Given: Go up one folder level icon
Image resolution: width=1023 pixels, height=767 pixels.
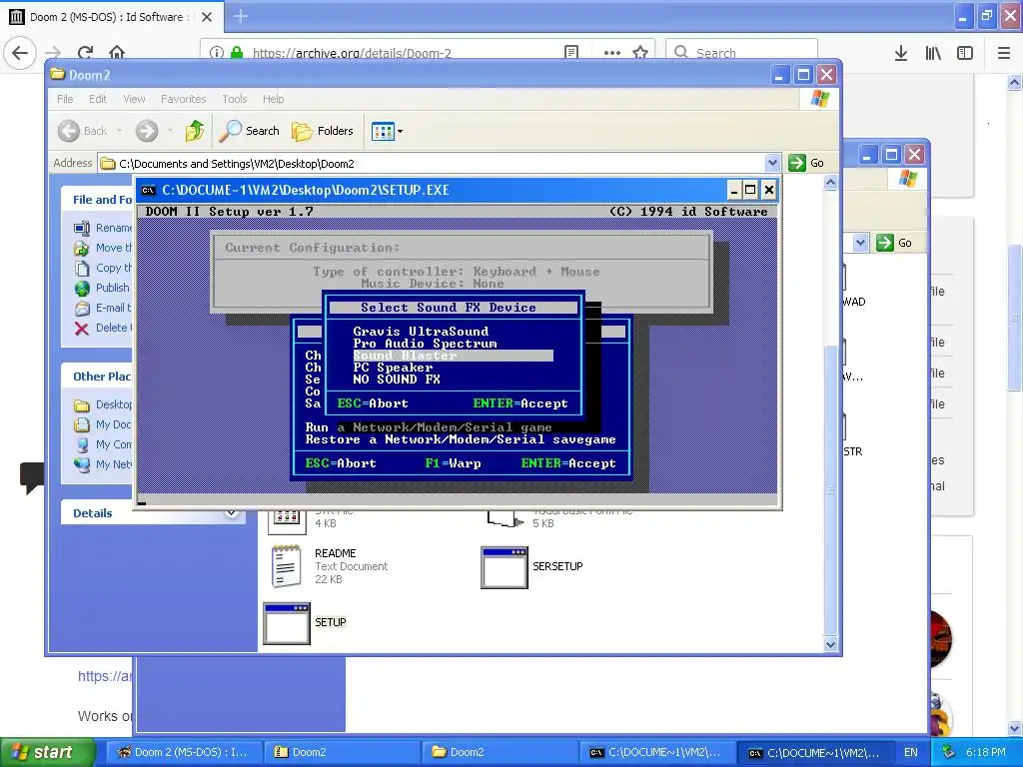Looking at the screenshot, I should click(x=194, y=131).
